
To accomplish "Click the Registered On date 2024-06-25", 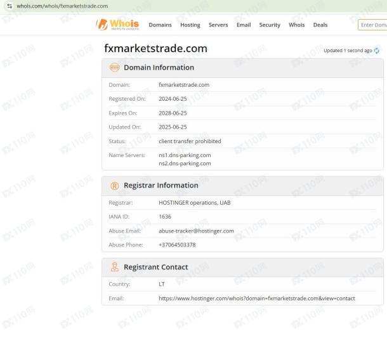I will (173, 99).
